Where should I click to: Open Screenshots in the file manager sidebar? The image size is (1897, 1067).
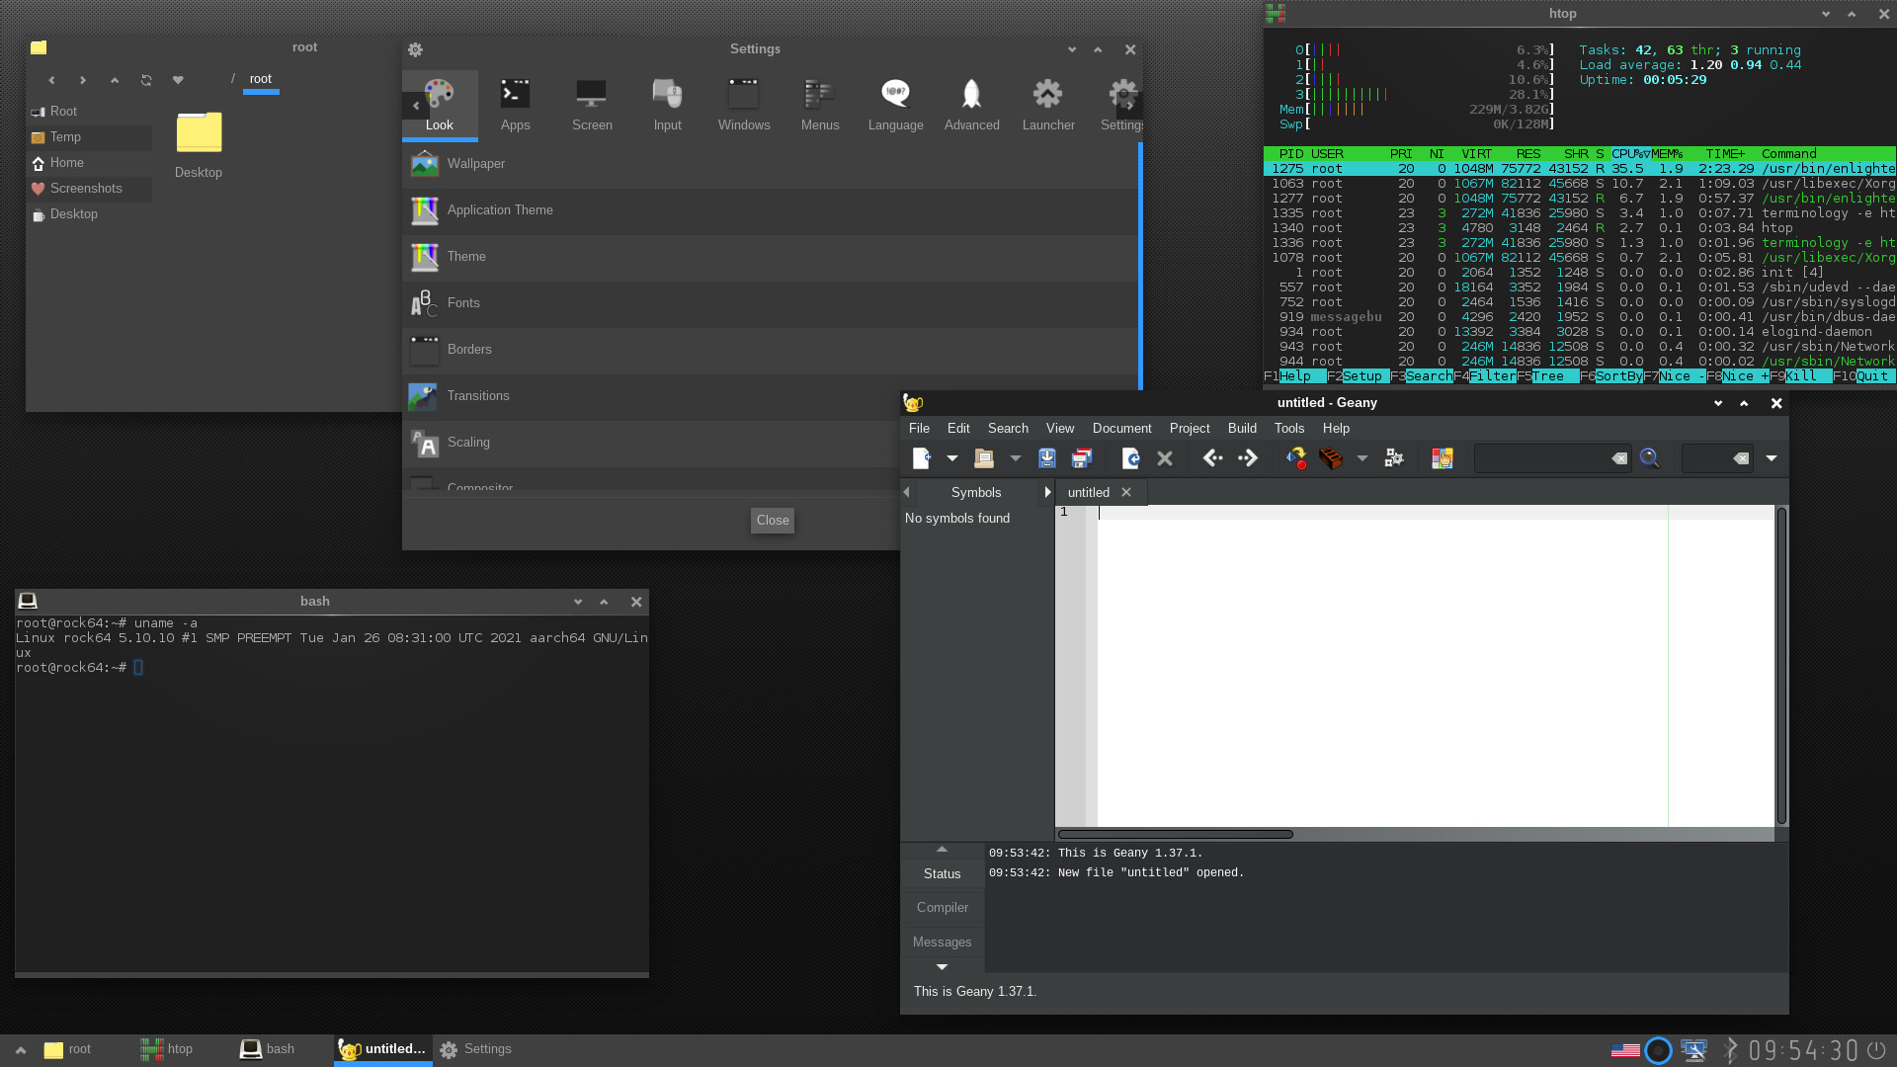[x=86, y=189]
